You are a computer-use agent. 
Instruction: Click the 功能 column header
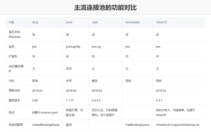(x=12, y=22)
